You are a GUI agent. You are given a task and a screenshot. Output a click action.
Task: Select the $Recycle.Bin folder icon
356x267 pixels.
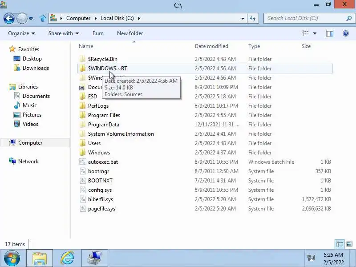pyautogui.click(x=83, y=59)
